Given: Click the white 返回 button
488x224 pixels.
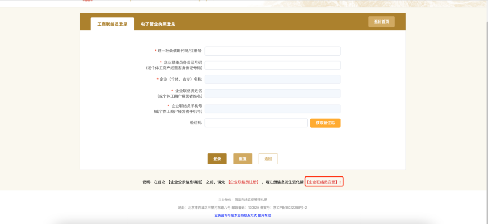Looking at the screenshot, I should click(268, 159).
